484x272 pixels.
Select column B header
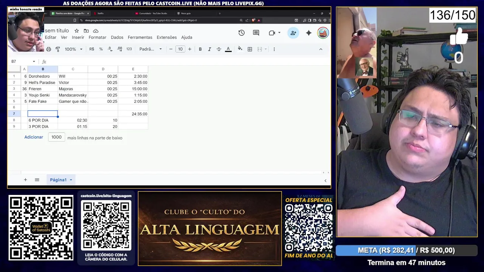[x=43, y=69]
